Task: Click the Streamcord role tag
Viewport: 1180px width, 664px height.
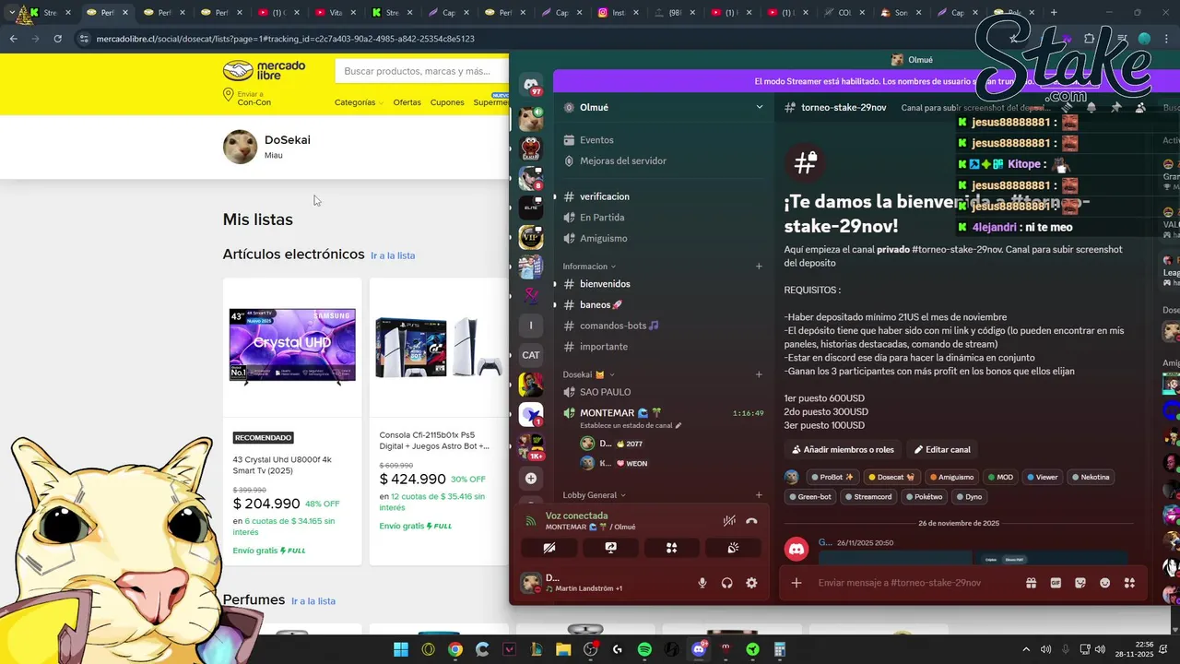Action: point(867,496)
